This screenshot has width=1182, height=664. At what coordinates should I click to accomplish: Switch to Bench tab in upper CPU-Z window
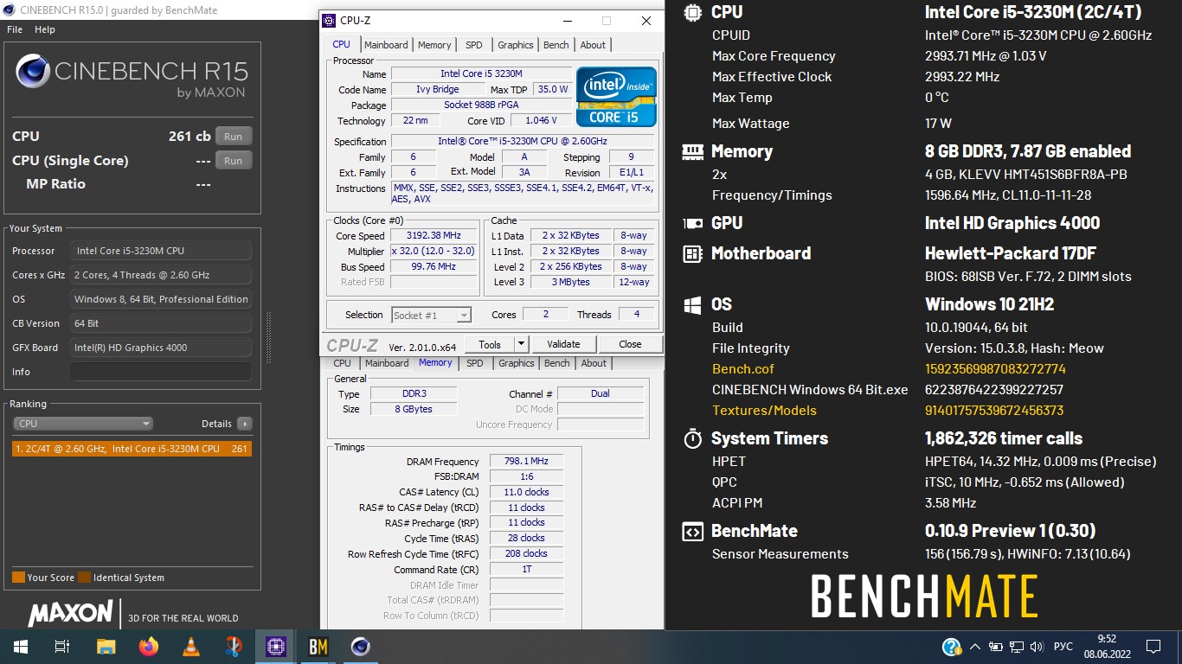(x=556, y=45)
